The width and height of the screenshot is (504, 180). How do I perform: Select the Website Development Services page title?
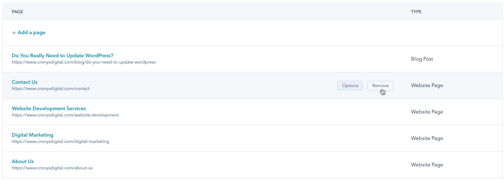click(x=49, y=108)
